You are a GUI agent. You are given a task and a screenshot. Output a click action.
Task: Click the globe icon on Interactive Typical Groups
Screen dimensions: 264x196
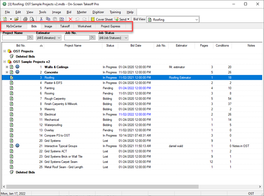click(x=17, y=146)
